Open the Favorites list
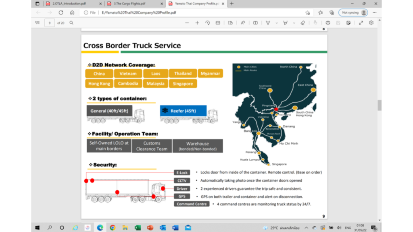Viewport: 413px width, 232px height. pyautogui.click(x=321, y=12)
